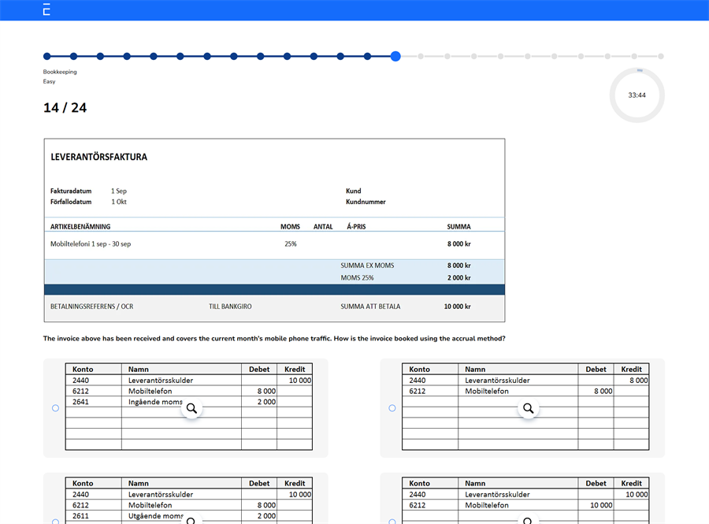Select the answer crediting Leverantörsskulder 8 000
This screenshot has width=709, height=524.
[392, 407]
